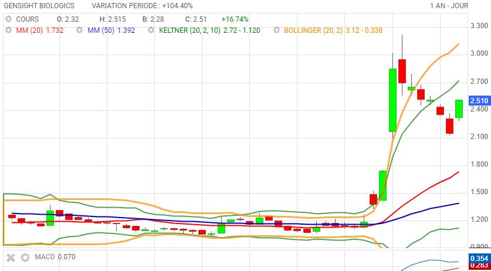Open Keltner channel settings gear
The width and height of the screenshot is (491, 271).
[x=153, y=30]
